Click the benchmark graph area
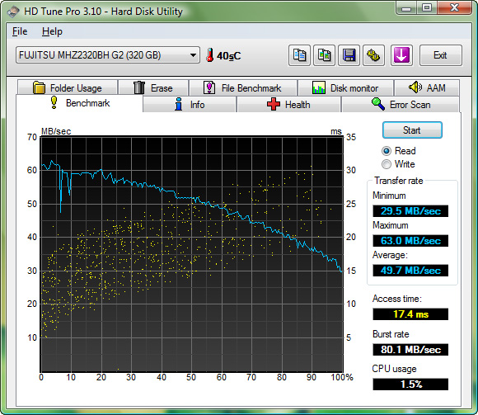 point(192,254)
